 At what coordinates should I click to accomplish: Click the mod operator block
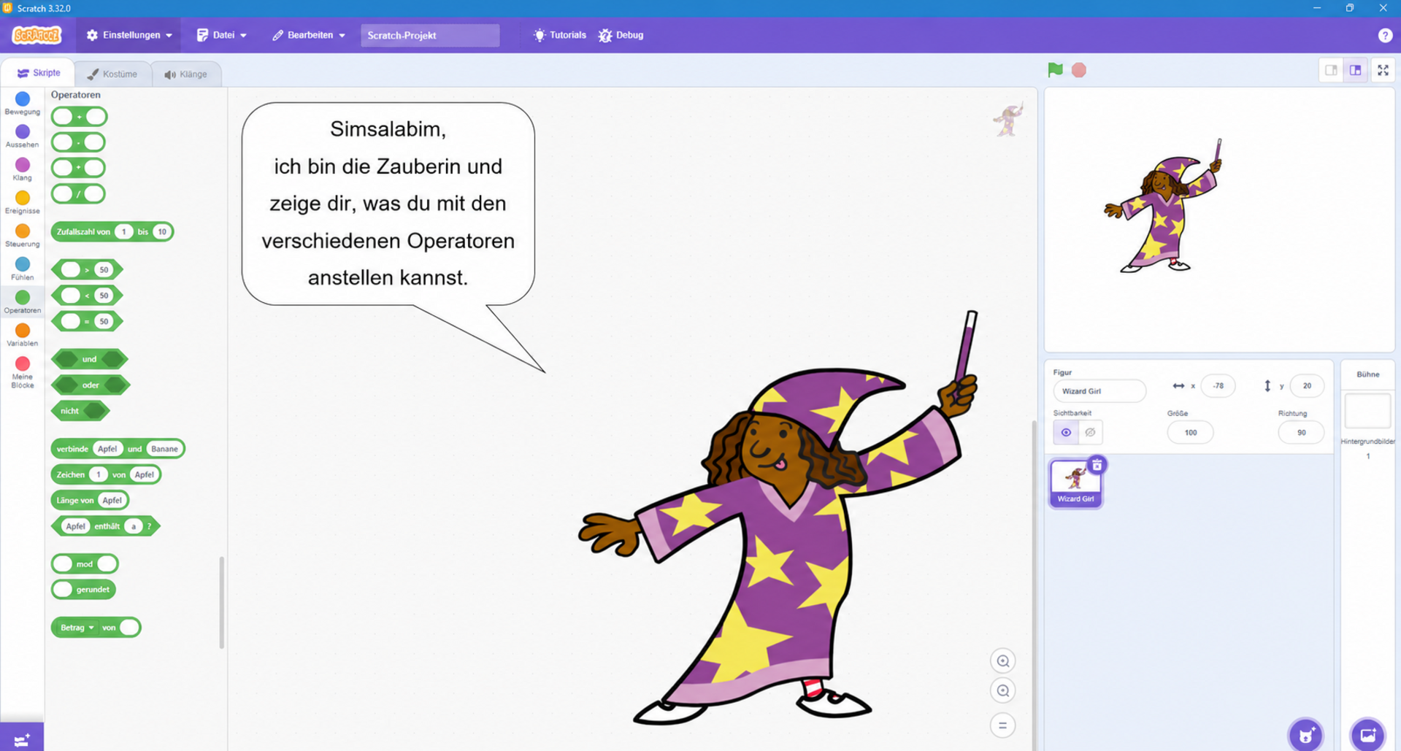(85, 564)
